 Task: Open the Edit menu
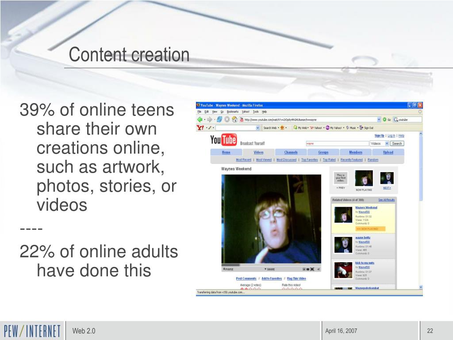coord(207,112)
